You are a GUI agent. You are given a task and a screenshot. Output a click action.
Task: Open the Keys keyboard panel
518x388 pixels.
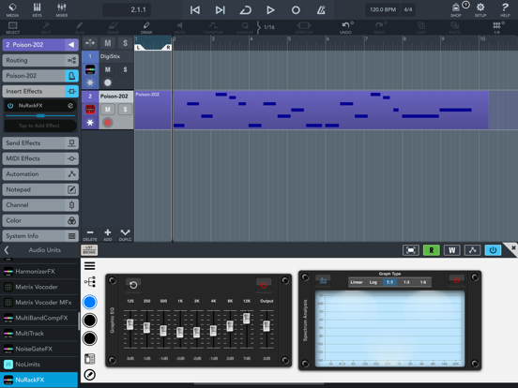point(37,9)
